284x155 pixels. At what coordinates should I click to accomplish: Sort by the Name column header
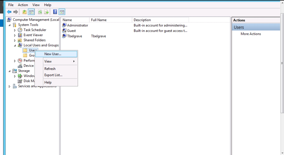(75, 20)
